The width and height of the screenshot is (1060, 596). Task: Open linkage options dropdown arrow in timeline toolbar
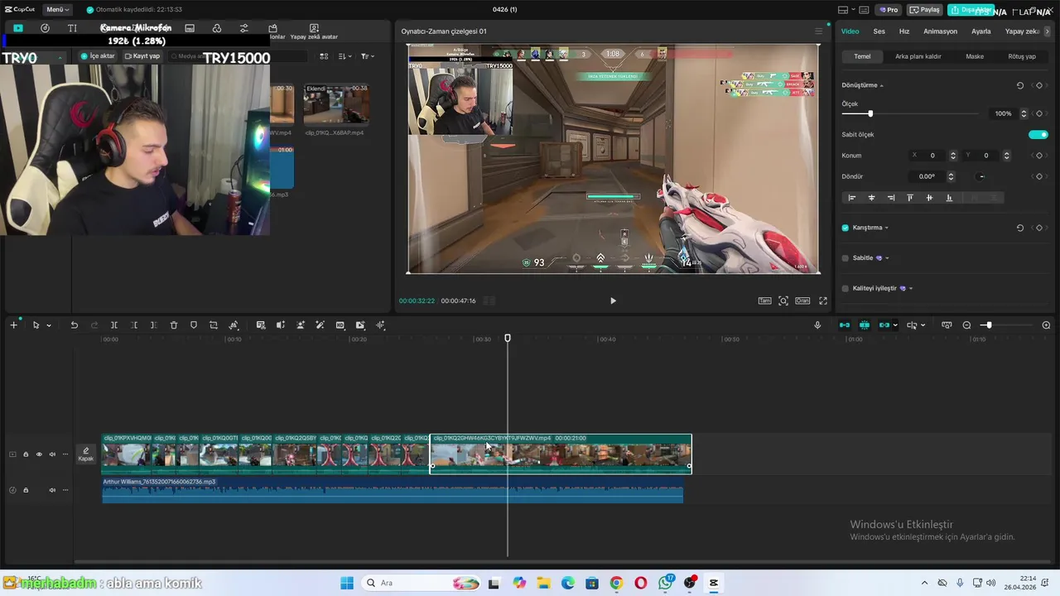[895, 325]
